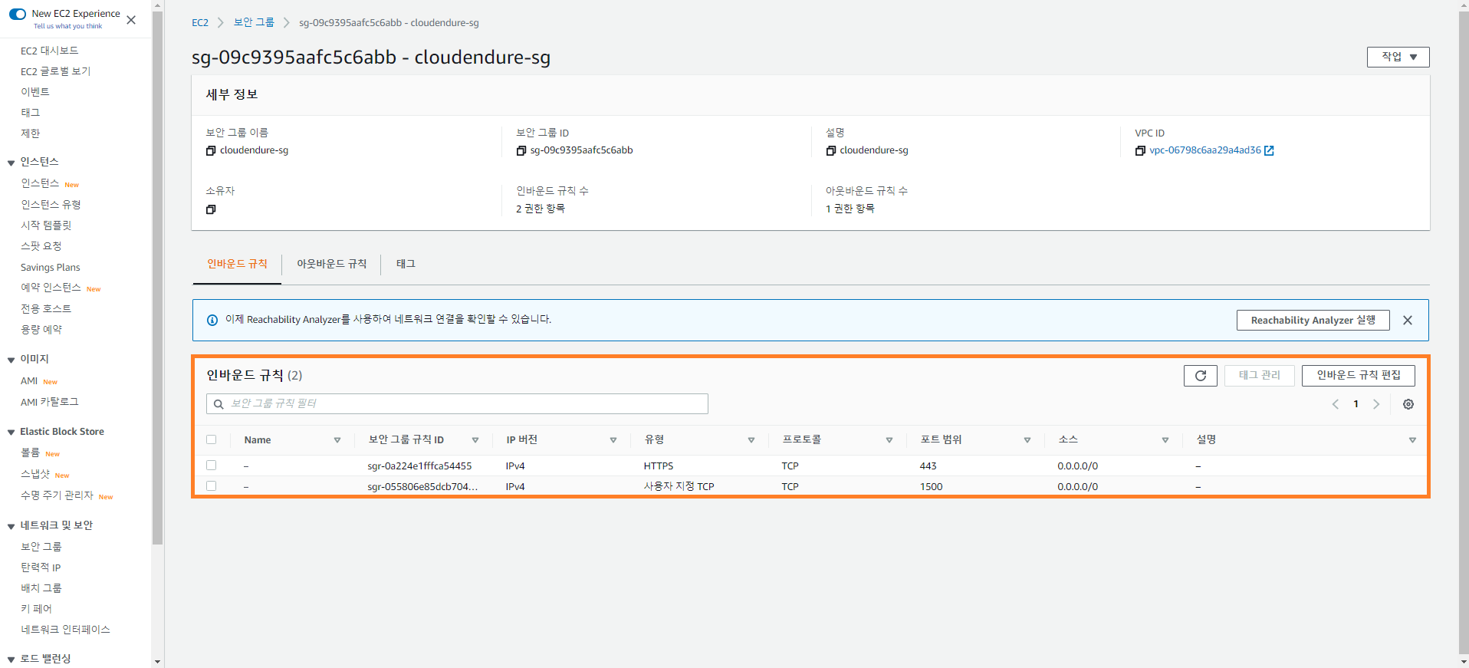Screen dimensions: 1469x668
Task: Open 수명 주기 관리자 in sidebar
Action: point(57,495)
